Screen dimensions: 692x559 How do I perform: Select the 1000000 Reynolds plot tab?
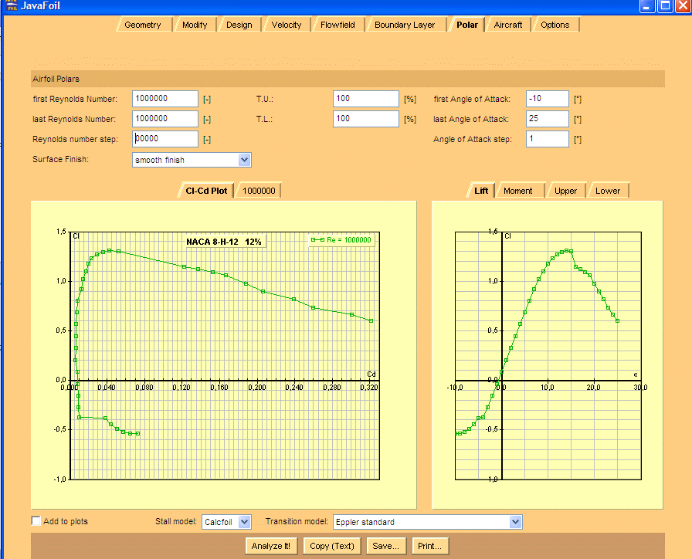click(259, 191)
